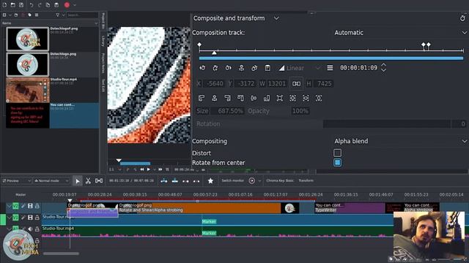Click the X position field showing -5640
This screenshot has height=263, width=469.
(214, 84)
